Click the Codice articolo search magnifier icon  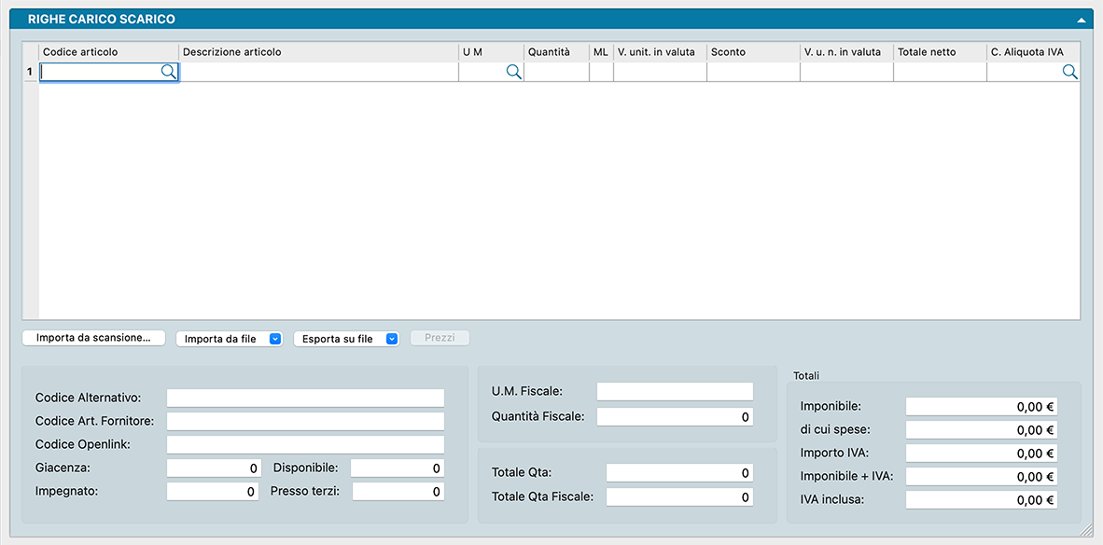(x=168, y=72)
